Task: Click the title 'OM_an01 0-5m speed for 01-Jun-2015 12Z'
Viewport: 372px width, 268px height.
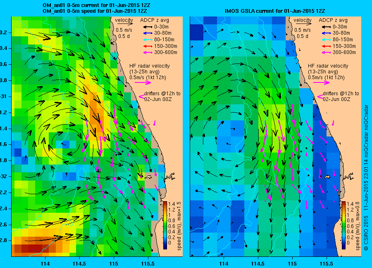Action: (x=95, y=11)
